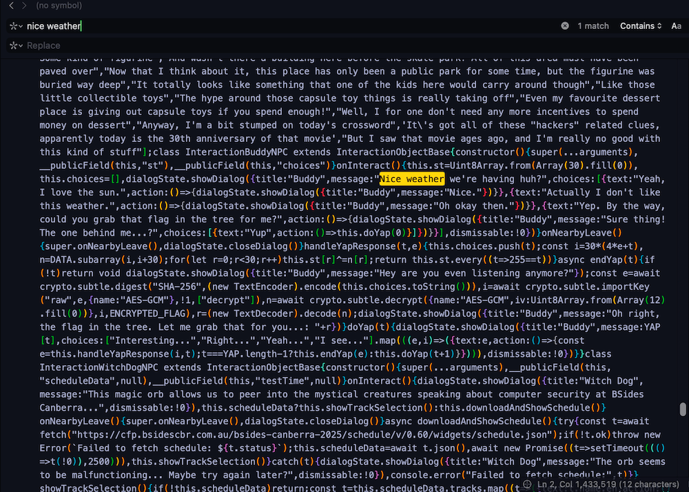
Task: Clear the search text with X button
Action: 565,26
